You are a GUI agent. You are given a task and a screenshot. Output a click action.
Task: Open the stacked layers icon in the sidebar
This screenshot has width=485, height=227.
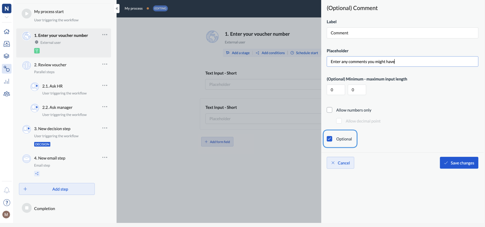pos(7,56)
